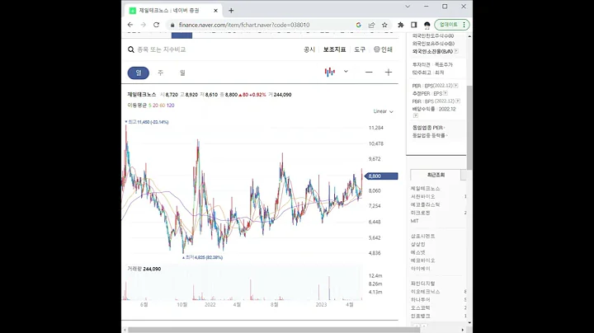Click the scrollbar up arrow at top right
Screen dimensions: 594x333
click(x=469, y=36)
